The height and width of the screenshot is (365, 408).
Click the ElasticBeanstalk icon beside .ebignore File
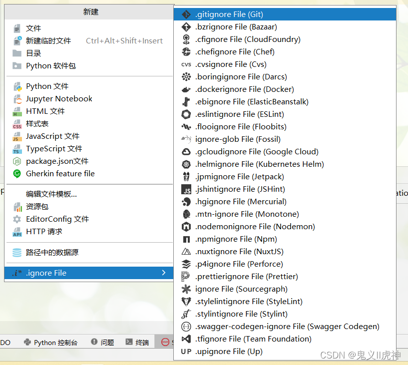pos(186,102)
